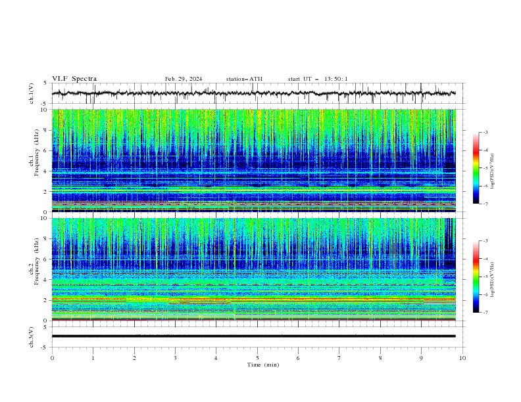Click the "-3" tick on the ch.2 colorbar
This screenshot has height=402, width=521.
485,241
